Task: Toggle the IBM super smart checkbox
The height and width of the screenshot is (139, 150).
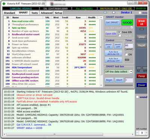Action: (132, 27)
